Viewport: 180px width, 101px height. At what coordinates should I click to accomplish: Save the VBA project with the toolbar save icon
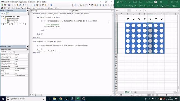9,5
